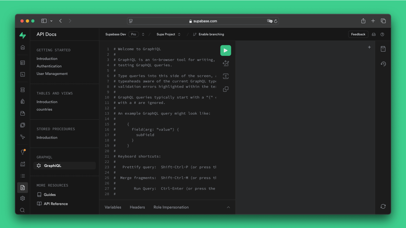The height and width of the screenshot is (228, 406).
Task: Prettify the query using the broom icon
Action: coord(225,64)
